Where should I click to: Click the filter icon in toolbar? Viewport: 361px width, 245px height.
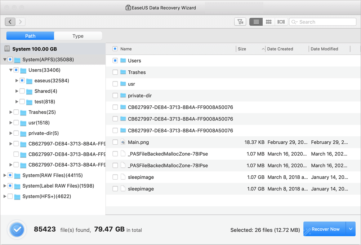point(240,22)
